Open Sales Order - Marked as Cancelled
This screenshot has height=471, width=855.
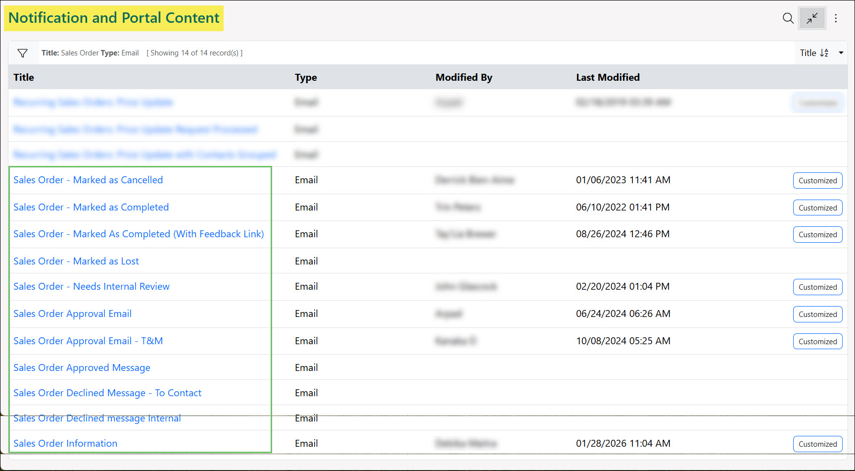click(x=88, y=180)
